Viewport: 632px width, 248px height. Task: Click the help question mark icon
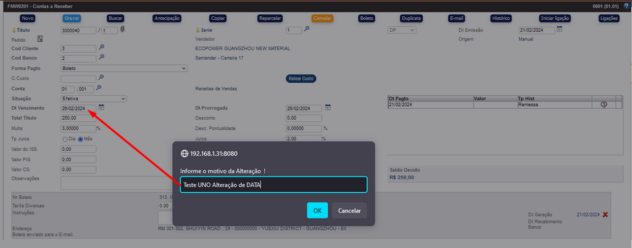click(626, 6)
